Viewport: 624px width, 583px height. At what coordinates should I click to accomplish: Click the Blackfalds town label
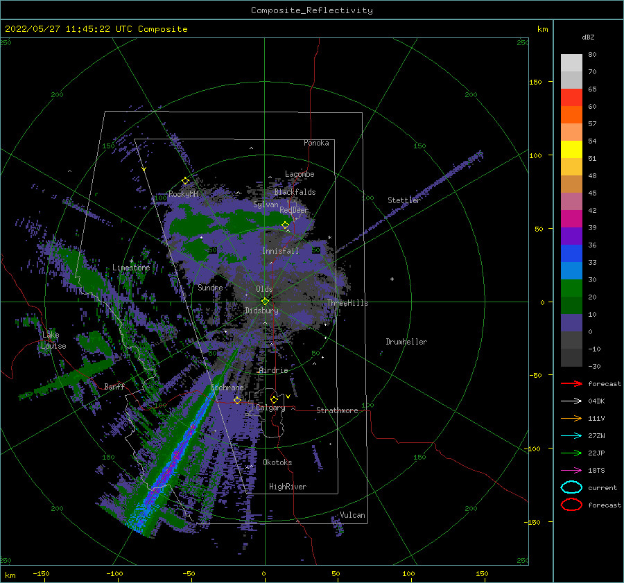(x=295, y=192)
